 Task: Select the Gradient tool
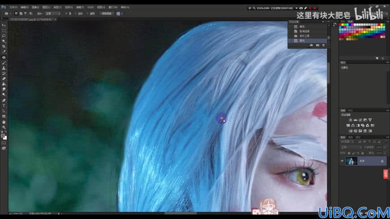tap(4, 84)
